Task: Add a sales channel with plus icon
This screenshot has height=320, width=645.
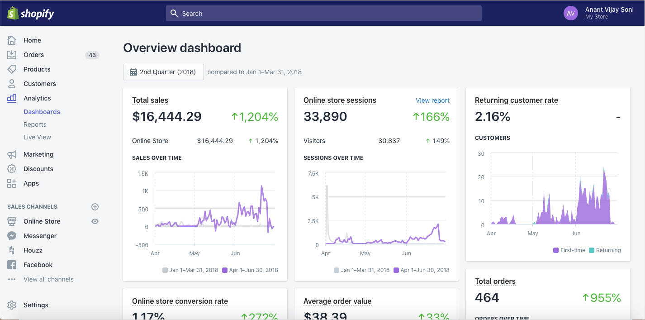Action: pyautogui.click(x=95, y=207)
